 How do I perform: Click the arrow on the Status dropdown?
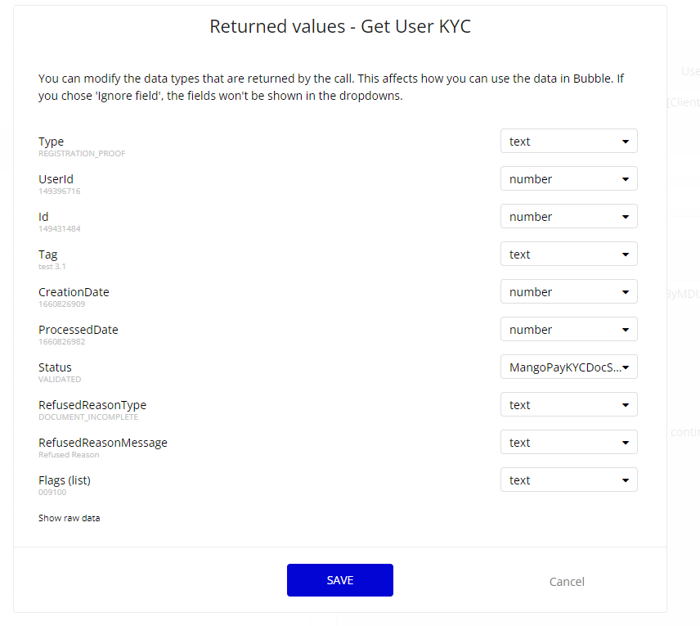coord(626,367)
